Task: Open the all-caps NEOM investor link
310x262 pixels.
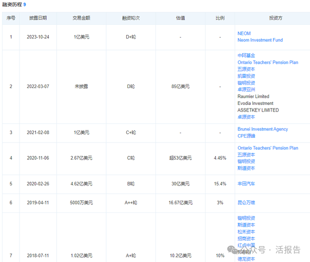Action: click(x=244, y=33)
